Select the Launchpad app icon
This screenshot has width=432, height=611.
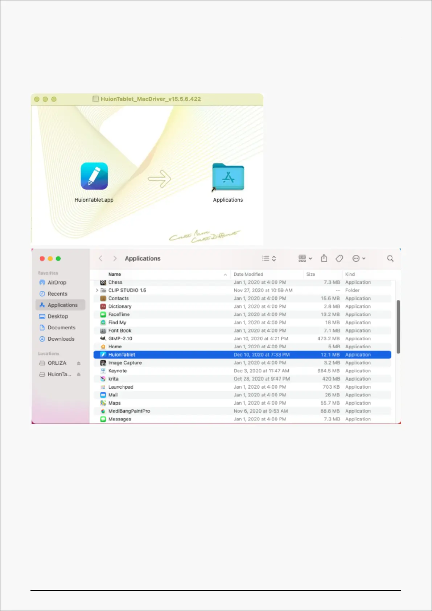pos(103,387)
